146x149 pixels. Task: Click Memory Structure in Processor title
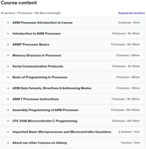[37, 56]
